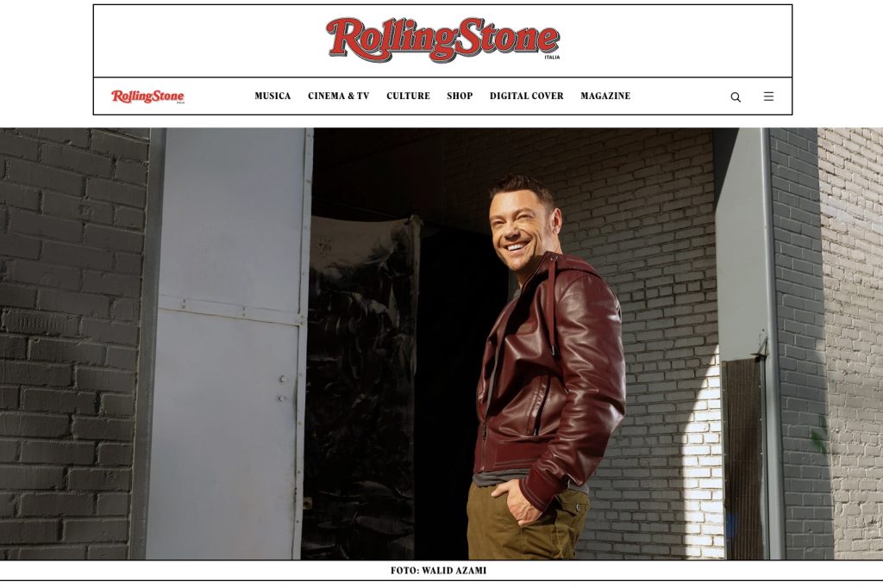The image size is (883, 588).
Task: Open the Digital Cover page
Action: pyautogui.click(x=527, y=96)
